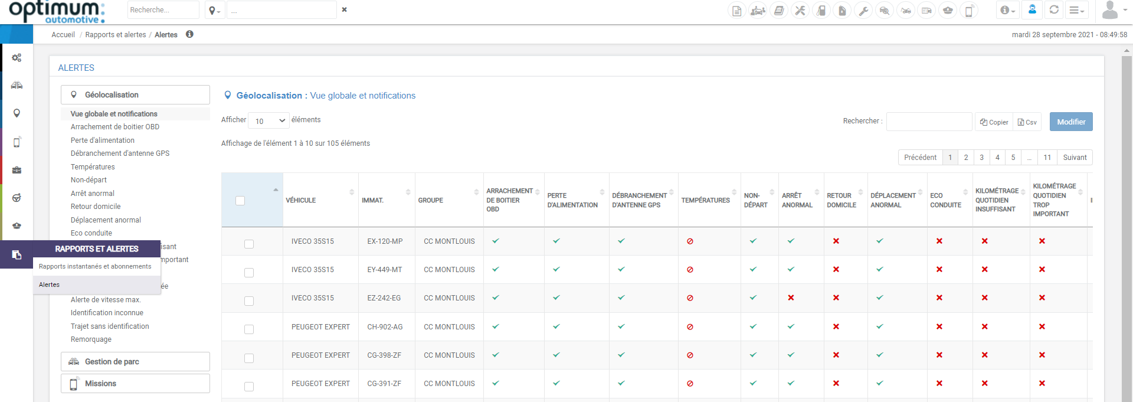Open Arrachement de boitier OBD alert list
This screenshot has height=402, width=1133.
(x=115, y=127)
